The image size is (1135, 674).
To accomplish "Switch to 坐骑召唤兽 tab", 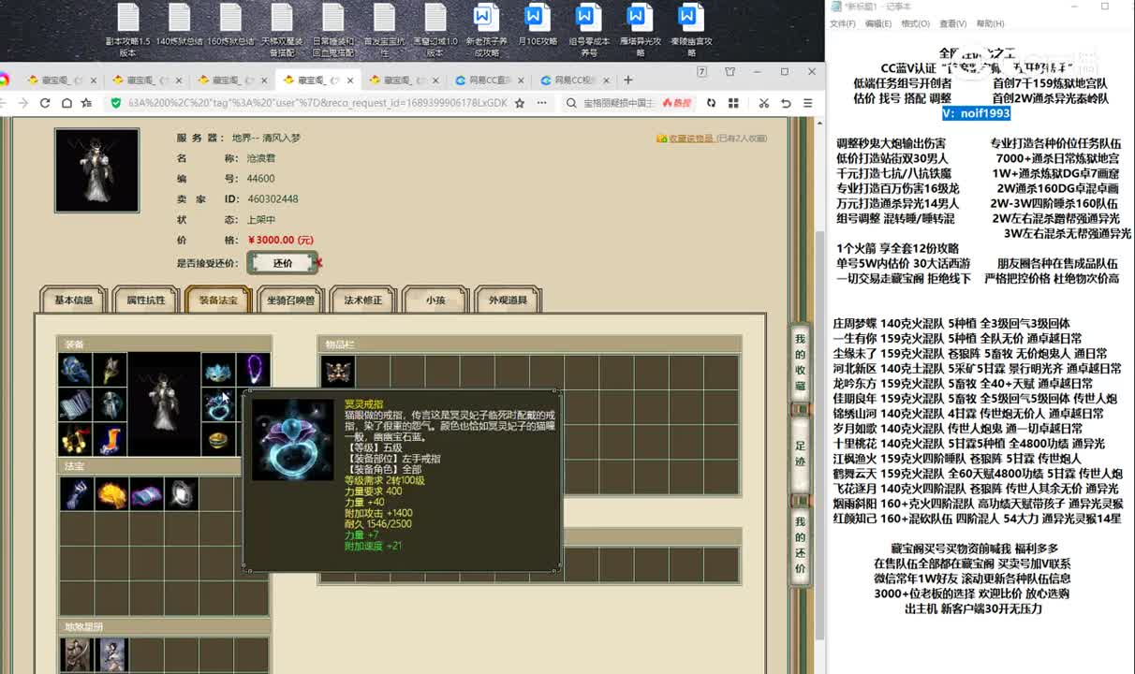I will [290, 300].
